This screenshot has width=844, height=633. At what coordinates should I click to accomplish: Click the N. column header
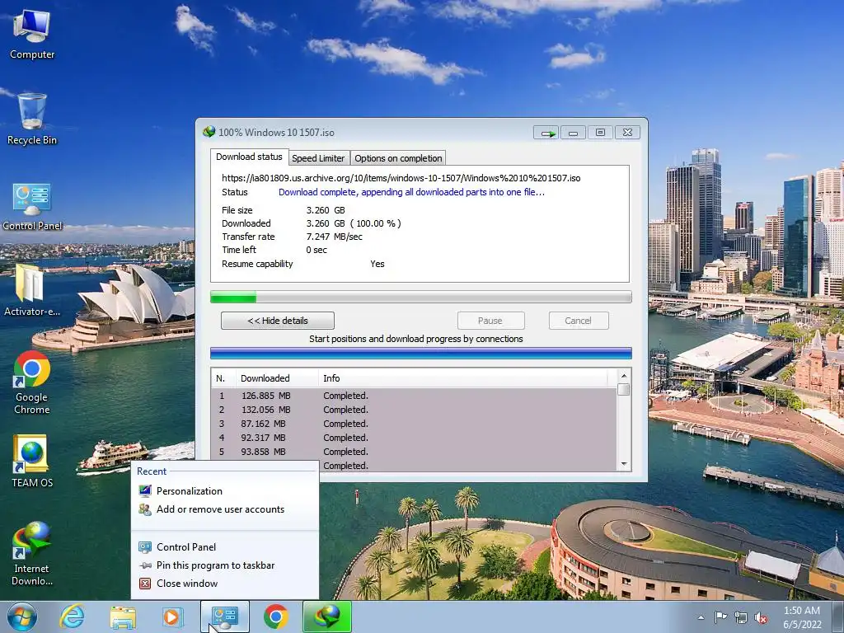[x=223, y=378]
